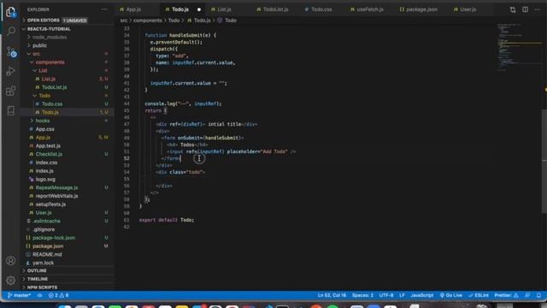Screen dimensions: 547x308
Task: Expand the Outline section
Action: pos(37,270)
